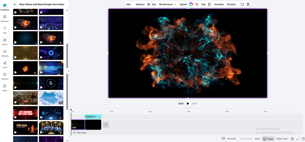Choose the Team Fauget template thumbnail
Viewport: 305px width, 142px height.
[x=51, y=128]
